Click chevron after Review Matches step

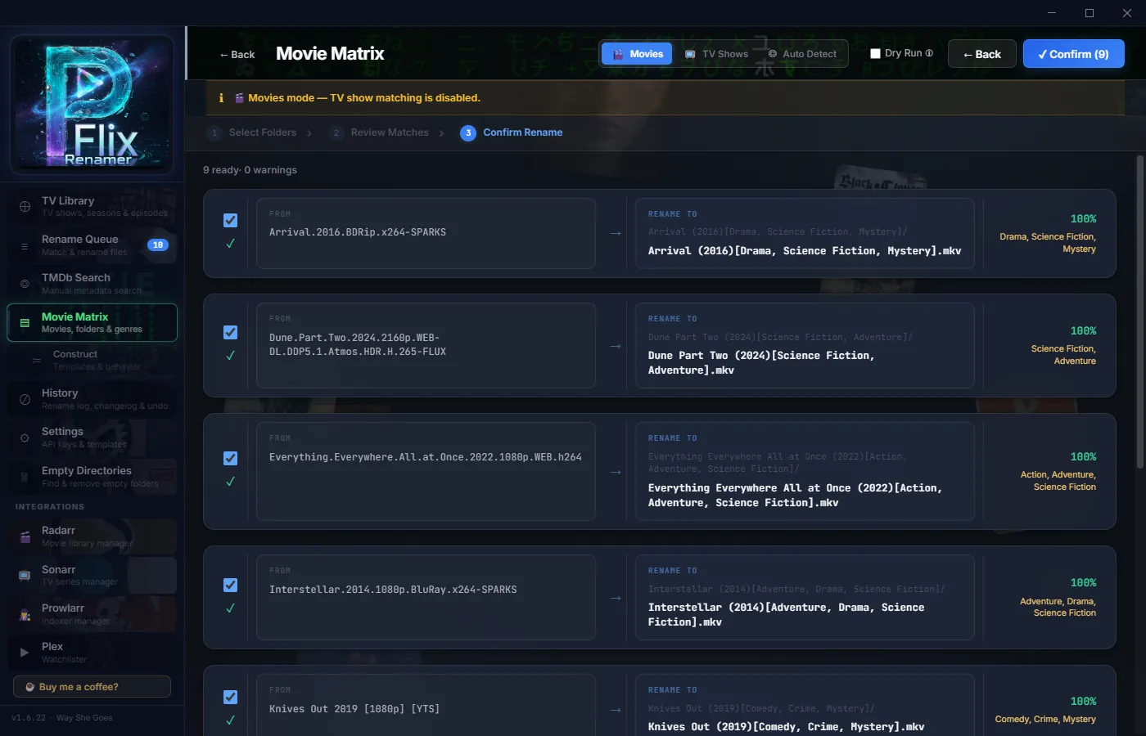442,133
